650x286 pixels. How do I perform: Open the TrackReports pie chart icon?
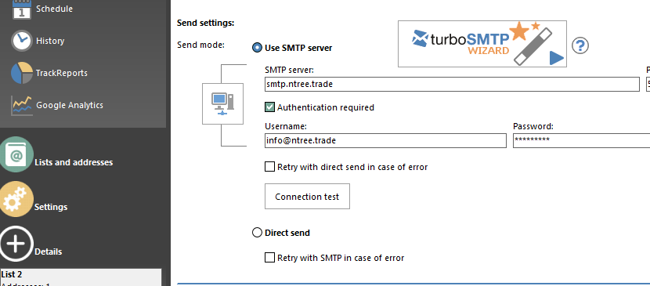tap(22, 73)
